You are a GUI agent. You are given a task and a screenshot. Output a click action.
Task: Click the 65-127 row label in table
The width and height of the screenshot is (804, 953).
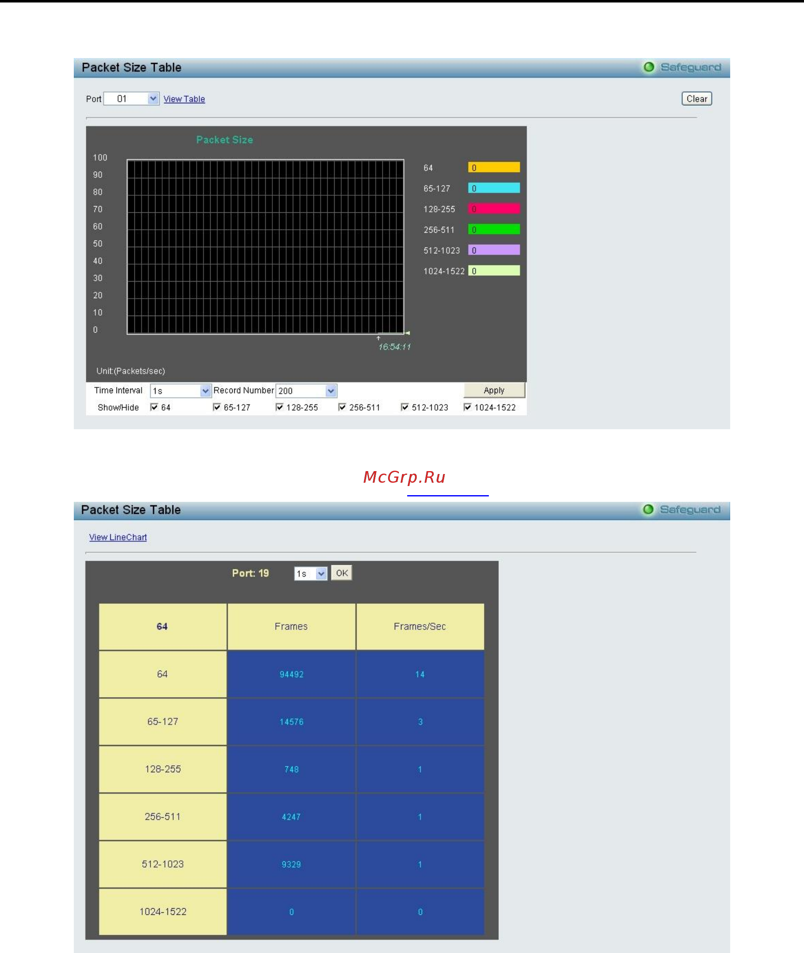click(x=162, y=722)
